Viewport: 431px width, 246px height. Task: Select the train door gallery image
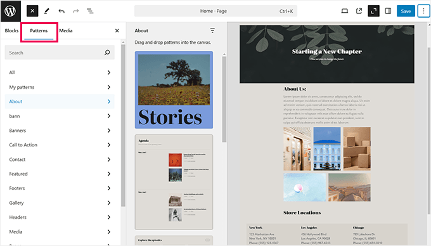pos(297,148)
